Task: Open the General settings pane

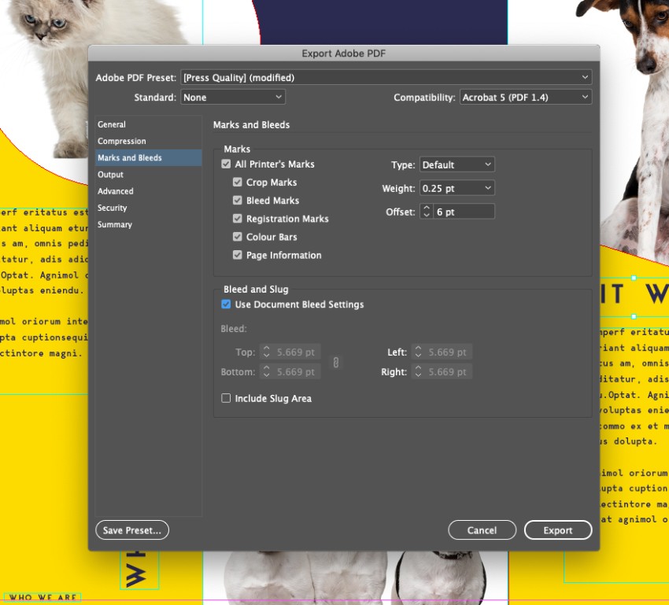Action: coord(149,124)
